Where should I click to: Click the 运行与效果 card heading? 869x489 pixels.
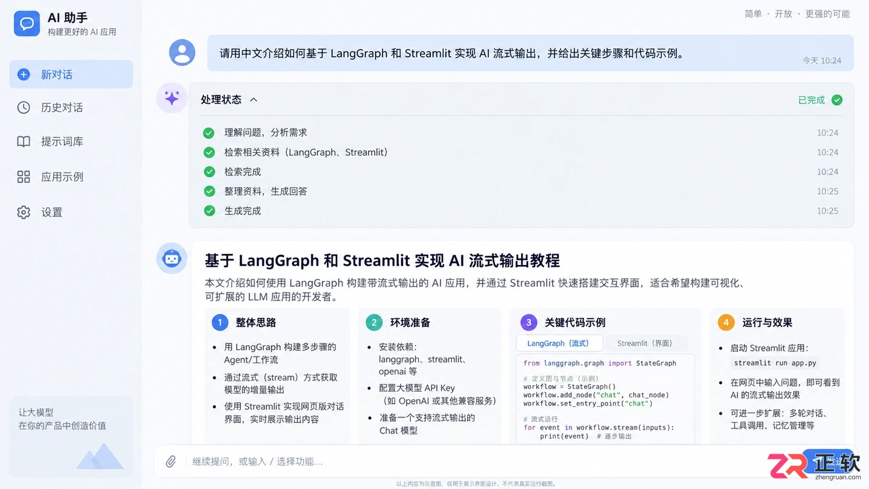(x=767, y=322)
